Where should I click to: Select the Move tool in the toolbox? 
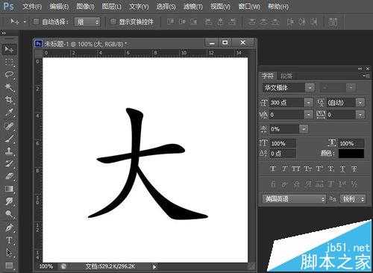click(x=9, y=49)
